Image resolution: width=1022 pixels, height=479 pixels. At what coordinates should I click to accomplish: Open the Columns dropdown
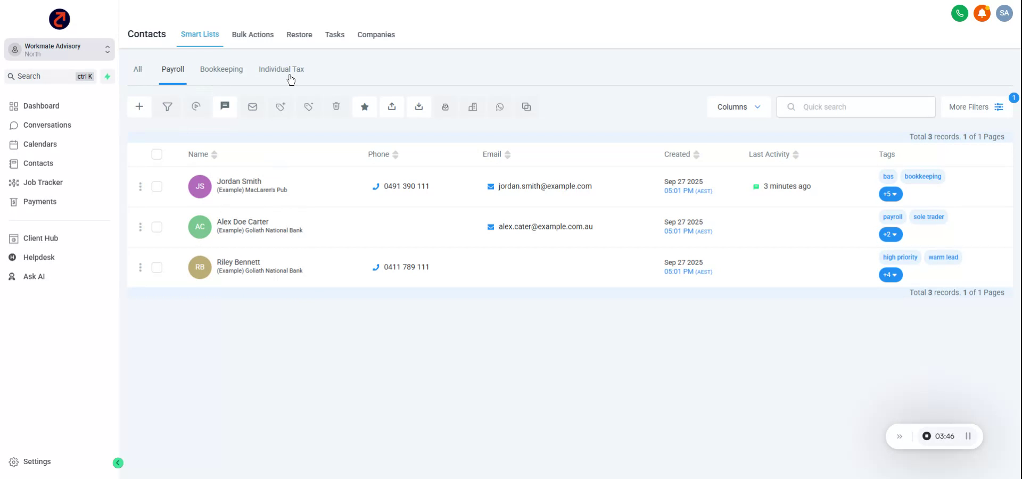738,106
